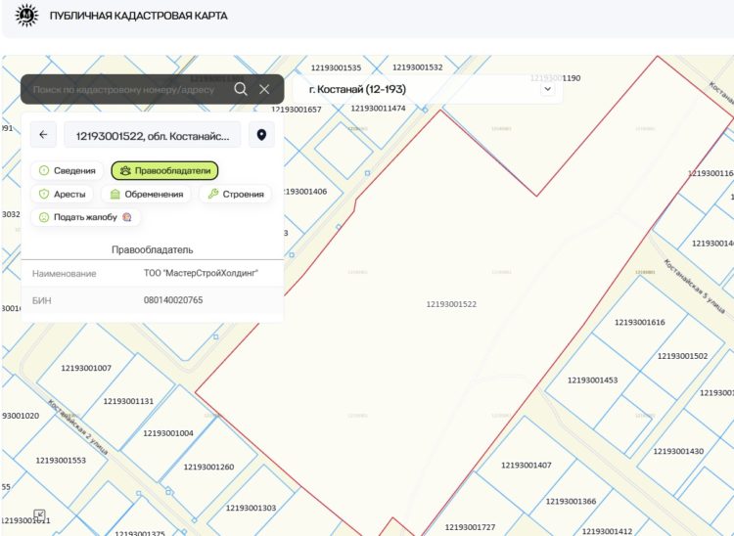The image size is (734, 536).
Task: Select the Правообладатели tab
Action: [164, 170]
